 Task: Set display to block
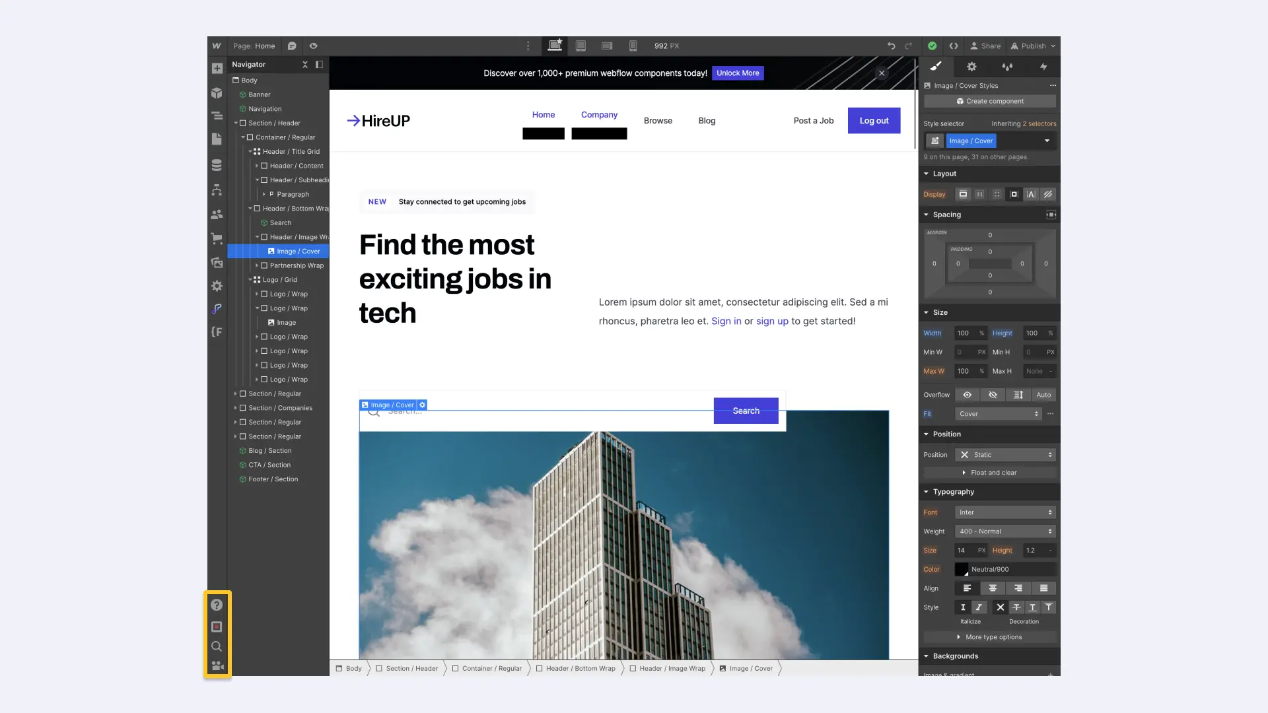(x=963, y=194)
